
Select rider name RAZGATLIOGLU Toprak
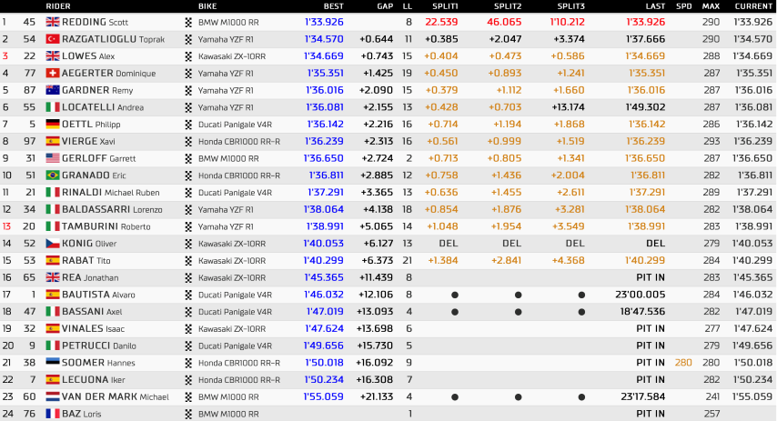[113, 39]
